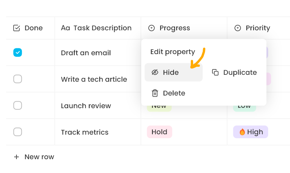Click the Progress column select icon
The image size is (290, 173).
point(151,28)
